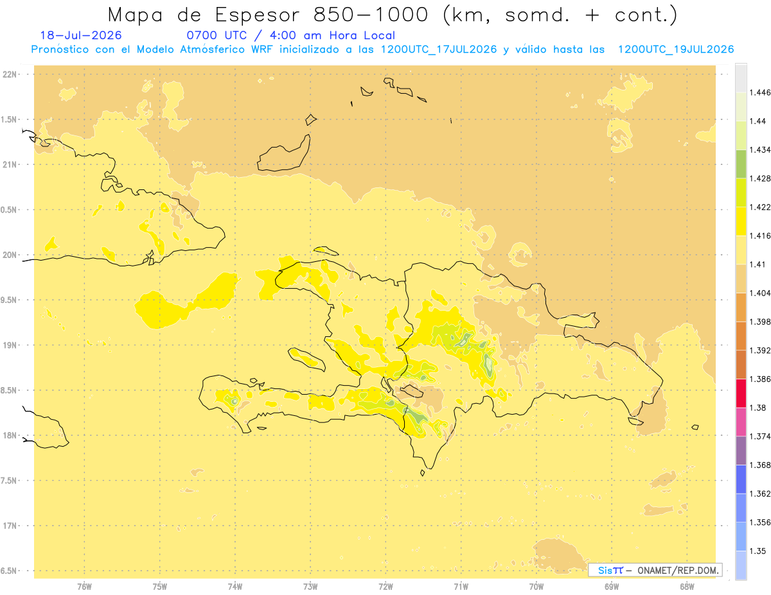This screenshot has width=771, height=595.
Task: Click the latitude label '21N'
Action: click(10, 164)
